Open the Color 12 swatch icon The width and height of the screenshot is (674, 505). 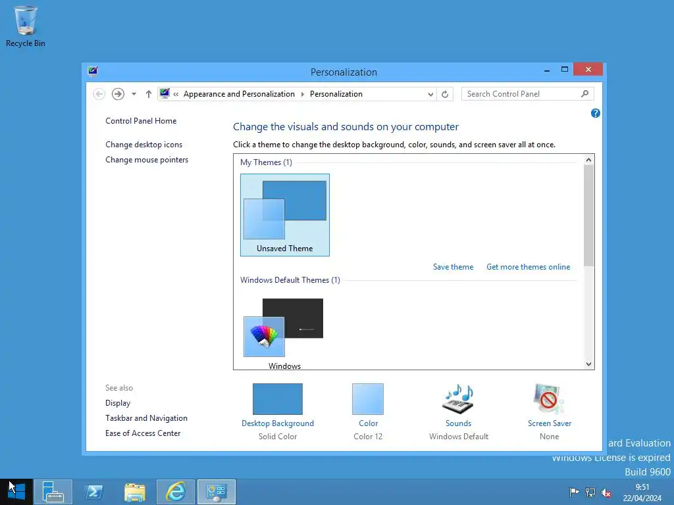[x=368, y=399]
